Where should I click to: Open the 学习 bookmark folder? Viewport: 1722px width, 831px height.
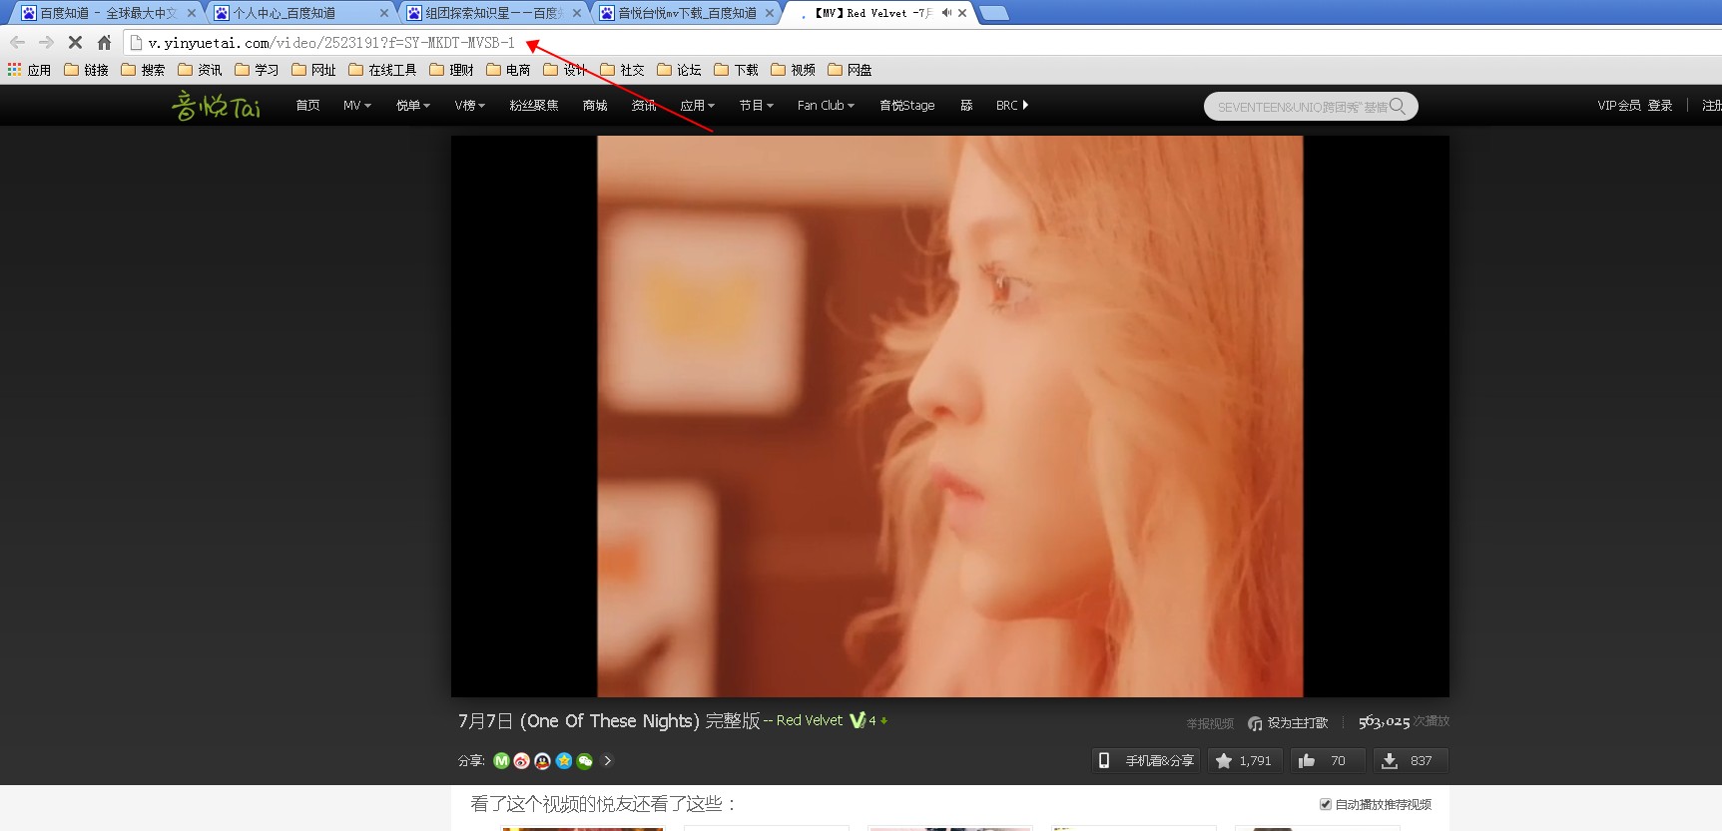pos(257,70)
